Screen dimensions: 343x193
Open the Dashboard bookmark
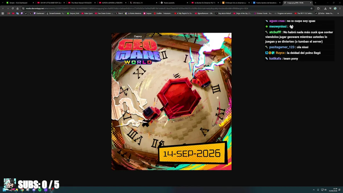[39, 13]
